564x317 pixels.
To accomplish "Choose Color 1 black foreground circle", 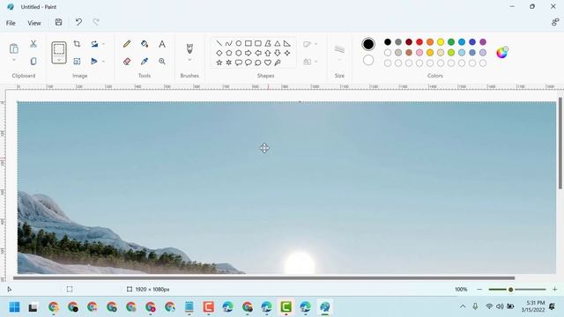I will click(x=368, y=44).
